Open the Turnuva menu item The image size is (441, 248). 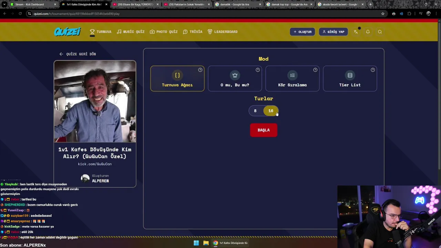coord(101,32)
